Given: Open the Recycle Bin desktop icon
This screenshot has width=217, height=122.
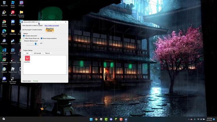Looking at the screenshot, I should (x=4, y=4).
